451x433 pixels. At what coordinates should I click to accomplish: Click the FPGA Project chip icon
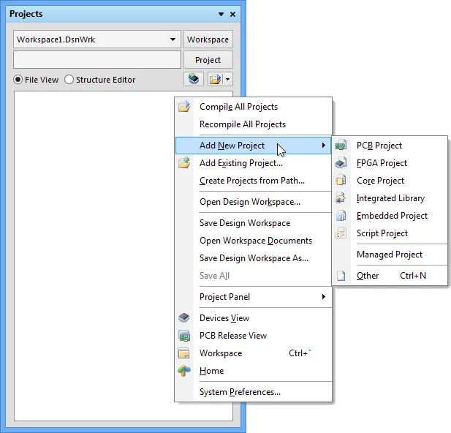coord(341,163)
